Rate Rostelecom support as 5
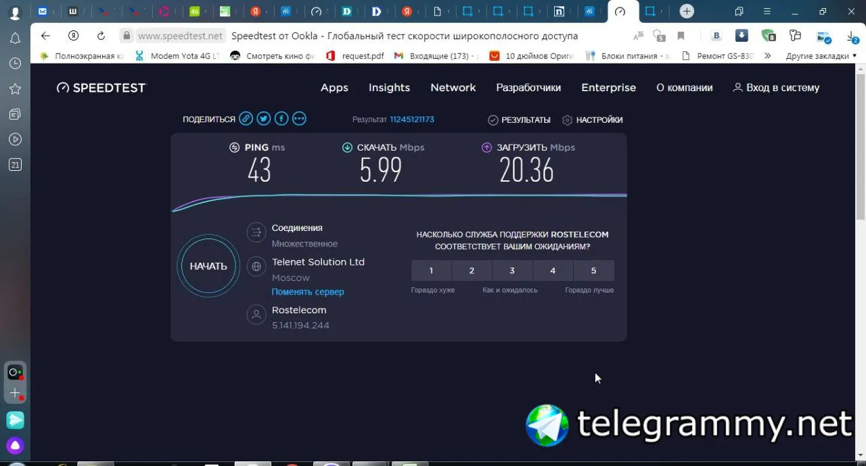 pos(594,270)
